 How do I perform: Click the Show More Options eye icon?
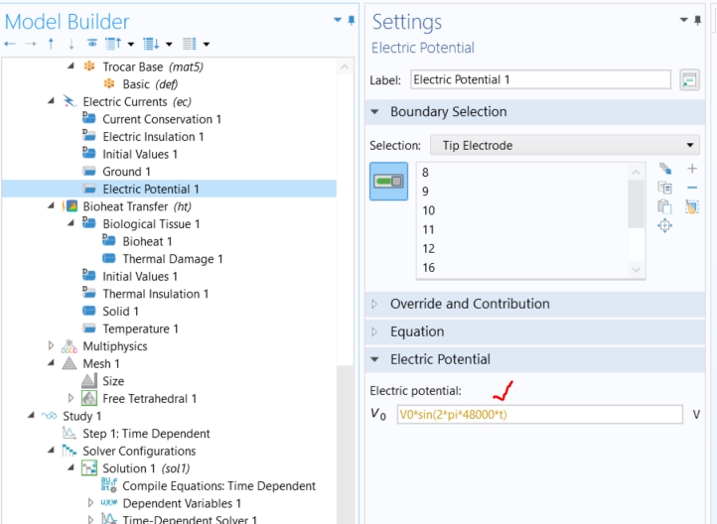coord(92,44)
